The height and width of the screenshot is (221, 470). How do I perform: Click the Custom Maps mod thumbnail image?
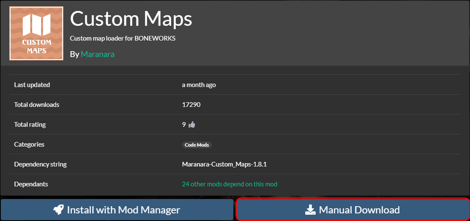(36, 33)
